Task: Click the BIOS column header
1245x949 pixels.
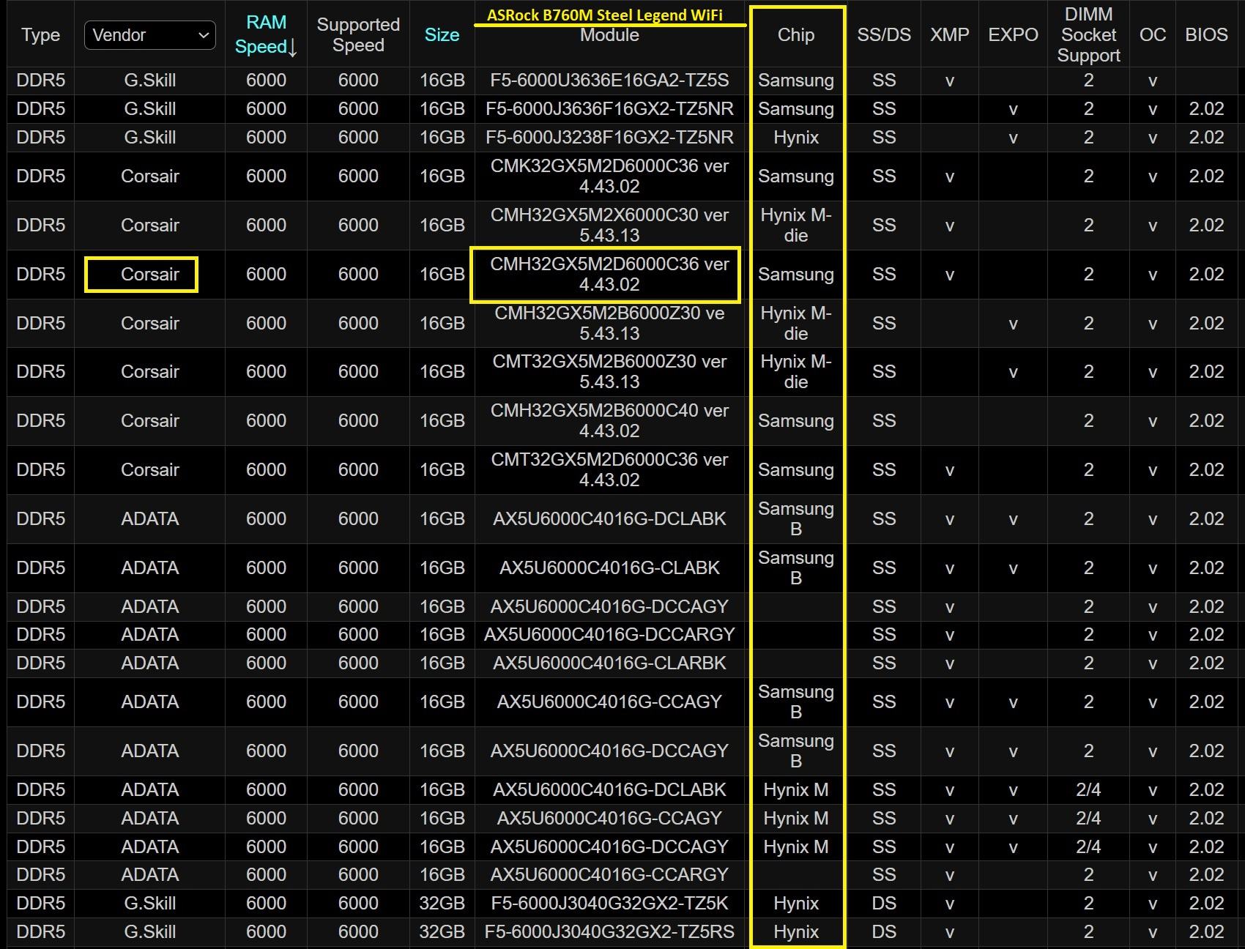Action: 1206,34
